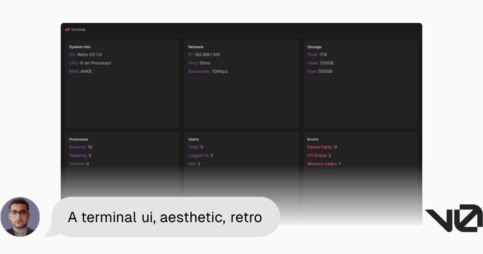Select the Bandwidth: 10Mbps line
The image size is (483, 254).
(x=208, y=71)
